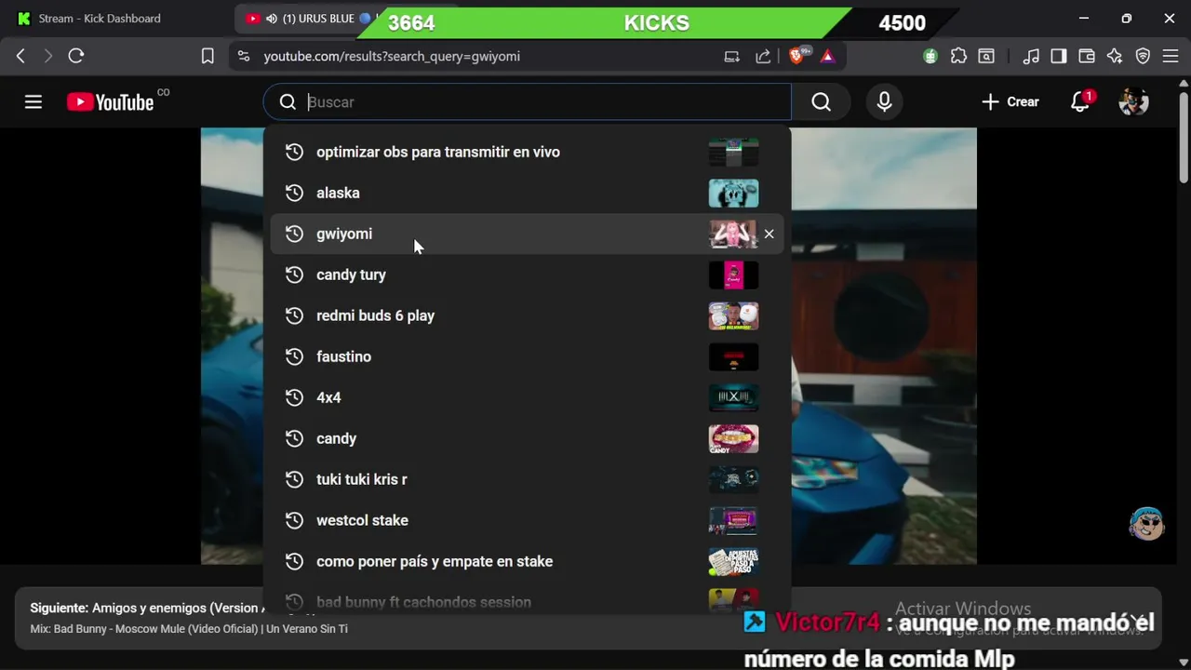Bookmark this page with the bookmark icon

pyautogui.click(x=207, y=56)
